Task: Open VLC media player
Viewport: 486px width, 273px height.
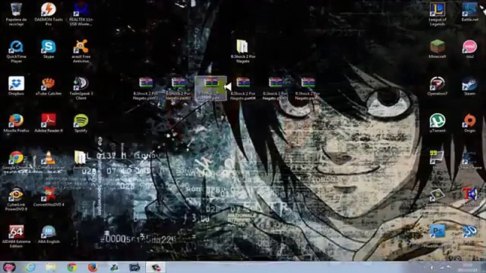Action: point(49,160)
